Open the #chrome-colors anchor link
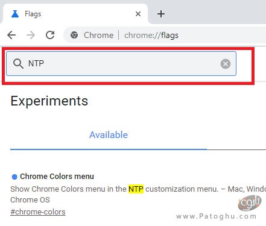 coord(38,212)
